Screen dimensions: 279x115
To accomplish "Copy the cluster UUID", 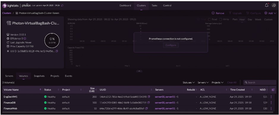I will click(57, 51).
